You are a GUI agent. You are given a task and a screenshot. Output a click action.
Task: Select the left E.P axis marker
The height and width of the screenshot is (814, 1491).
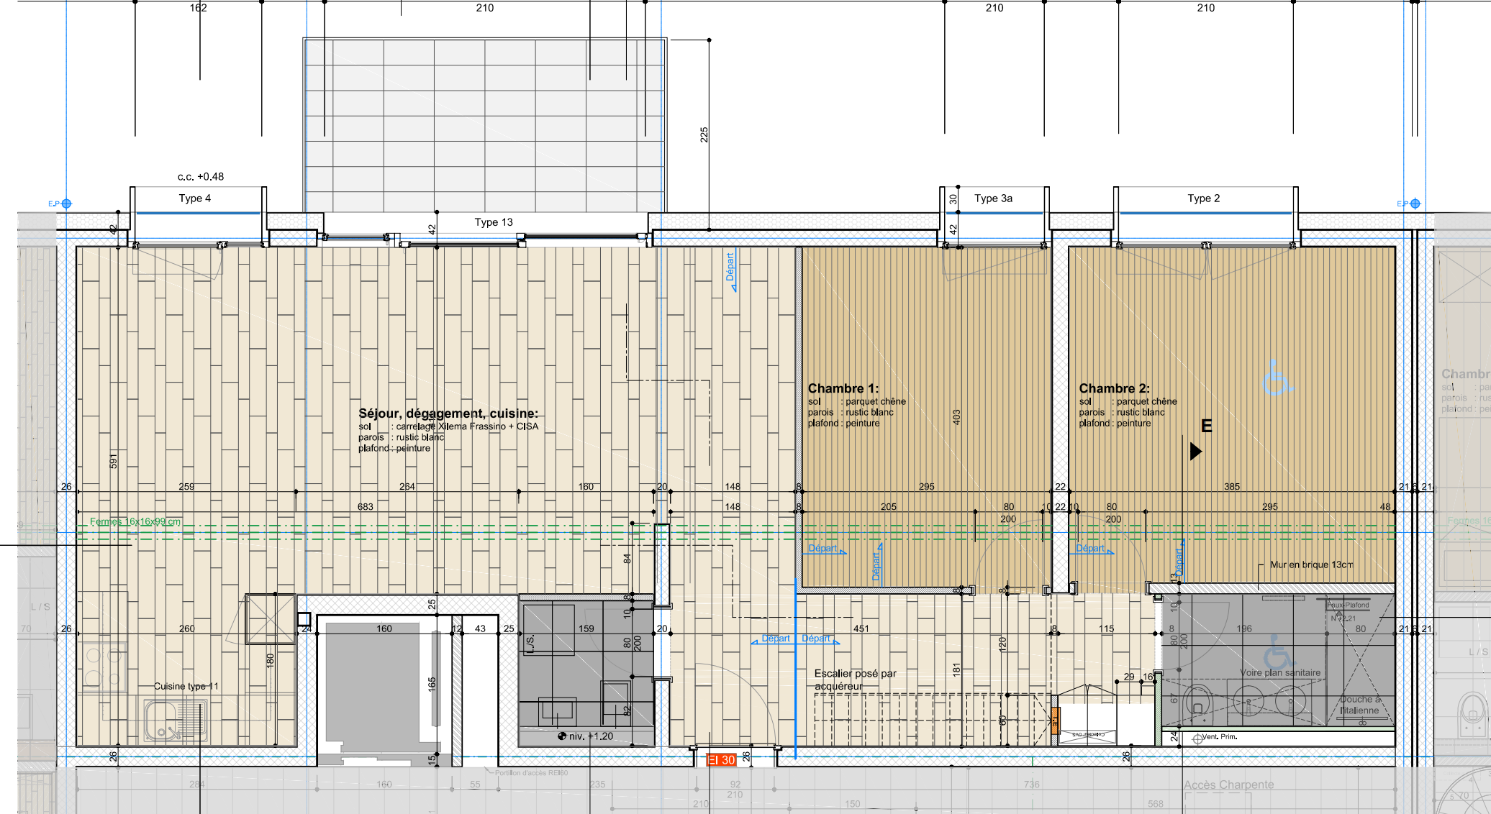[66, 203]
